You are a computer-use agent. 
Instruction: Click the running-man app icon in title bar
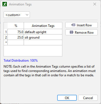point(5,4)
